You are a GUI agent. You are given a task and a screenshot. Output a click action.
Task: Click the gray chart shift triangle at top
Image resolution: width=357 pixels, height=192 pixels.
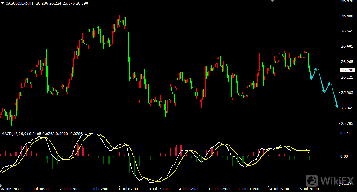tap(273, 1)
